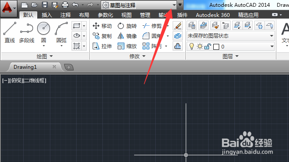289x162 pixels.
Task: Open the circle tool options arrow
Action: (44, 46)
